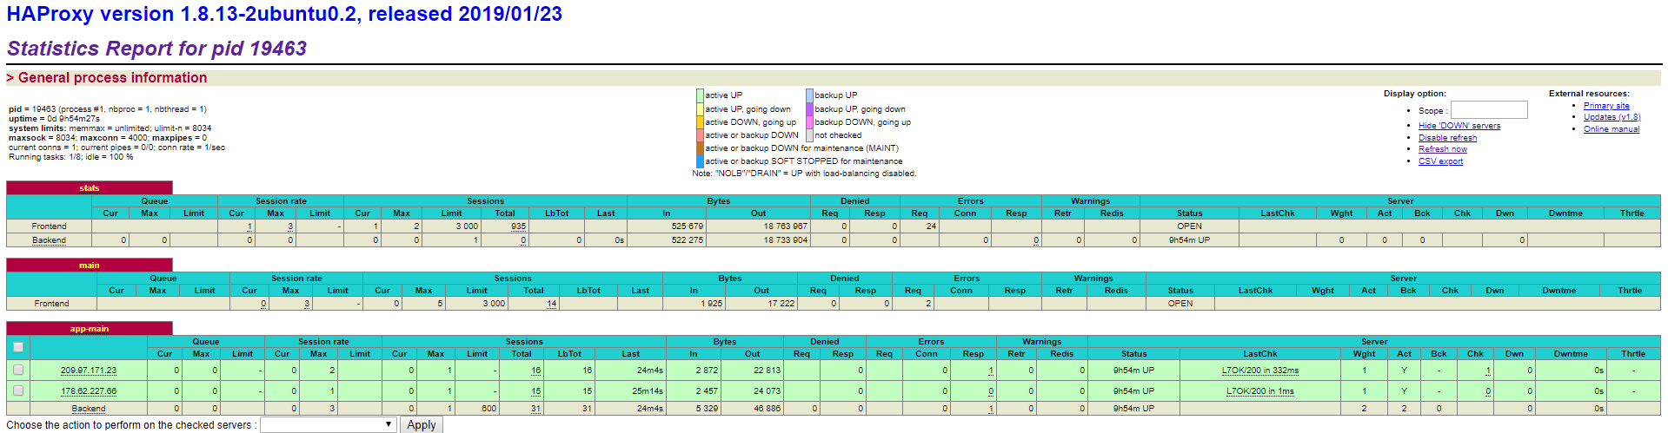Click the '2 457' bytes in value
1668x433 pixels.
tap(708, 391)
